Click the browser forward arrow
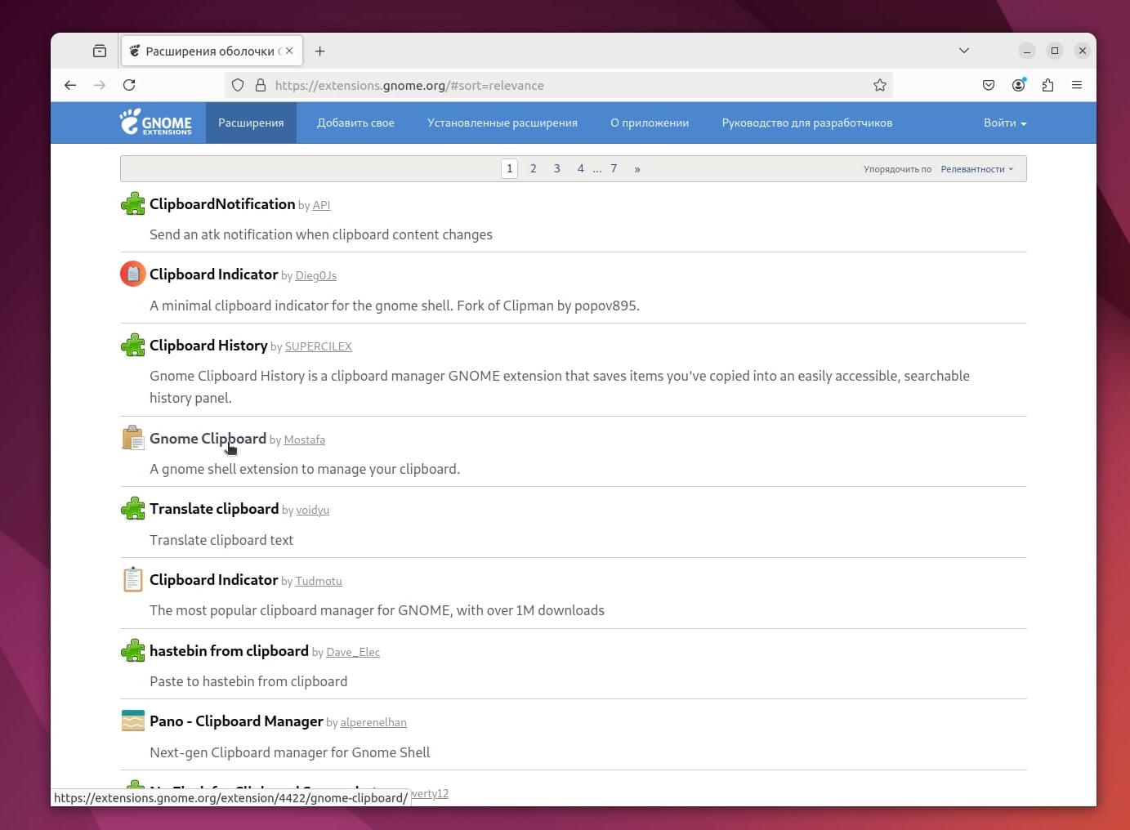Viewport: 1130px width, 830px height. (100, 85)
